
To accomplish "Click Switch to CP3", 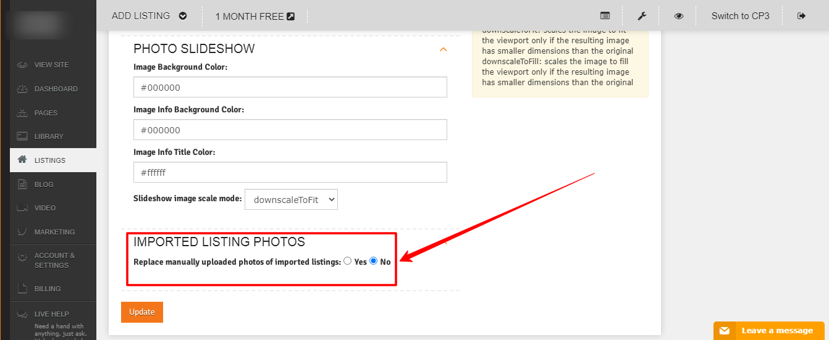I will pyautogui.click(x=740, y=16).
